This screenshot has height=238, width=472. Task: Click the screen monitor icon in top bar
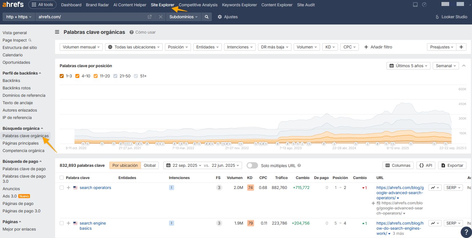(x=415, y=5)
